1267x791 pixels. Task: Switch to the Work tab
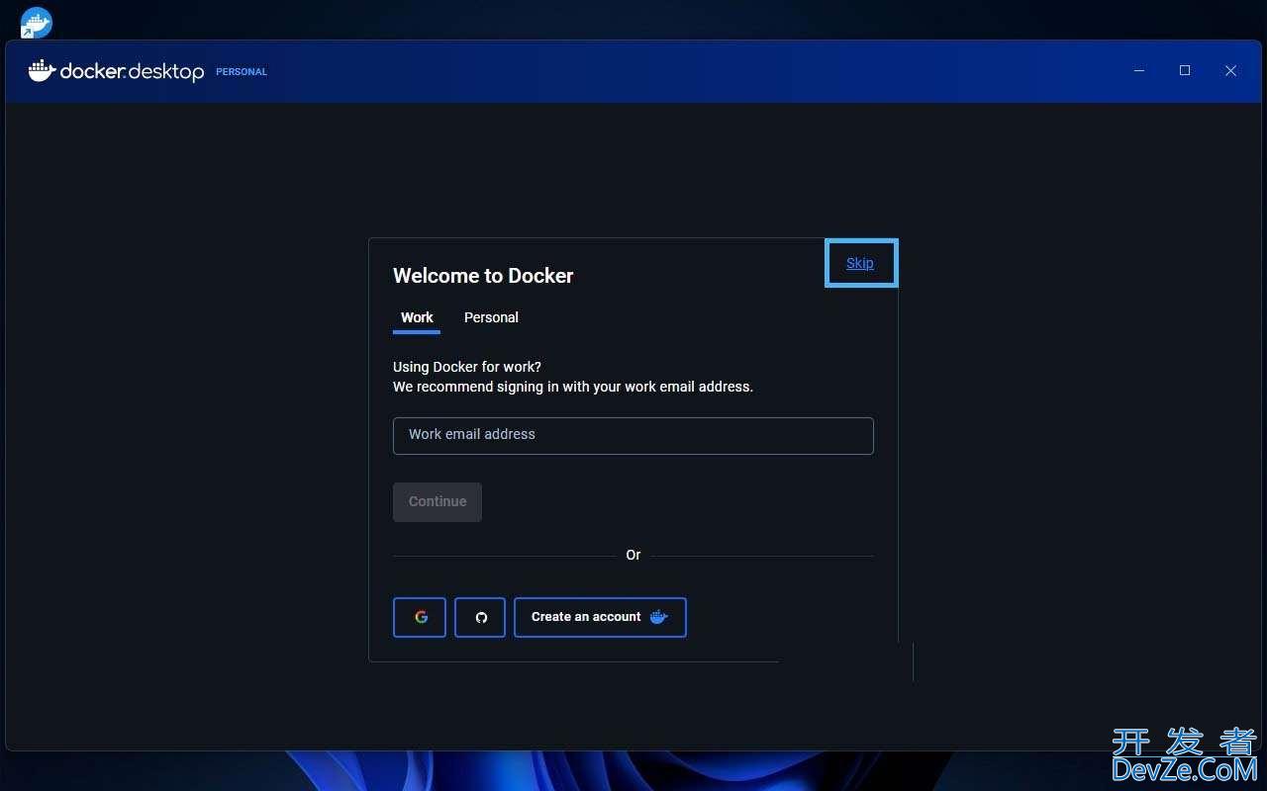pos(417,317)
